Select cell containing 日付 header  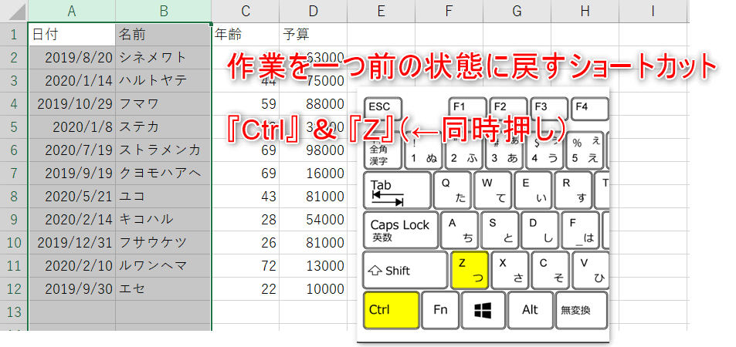click(x=72, y=35)
